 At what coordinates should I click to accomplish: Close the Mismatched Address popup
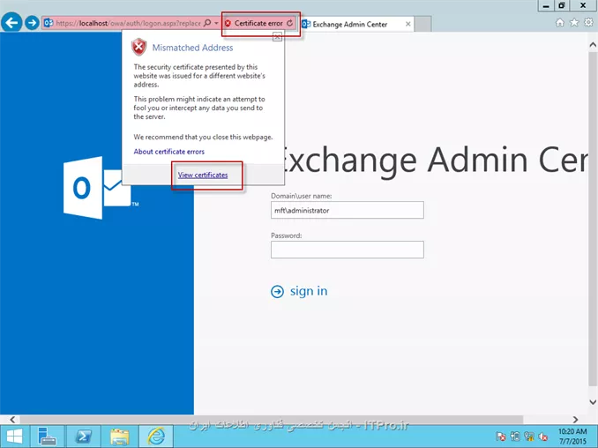coord(277,37)
